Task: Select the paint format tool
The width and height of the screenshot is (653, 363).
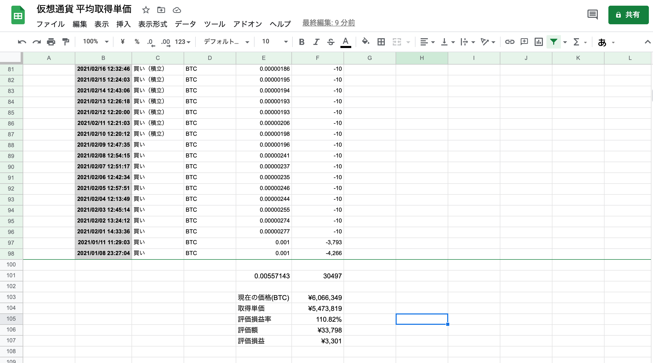Action: tap(65, 42)
